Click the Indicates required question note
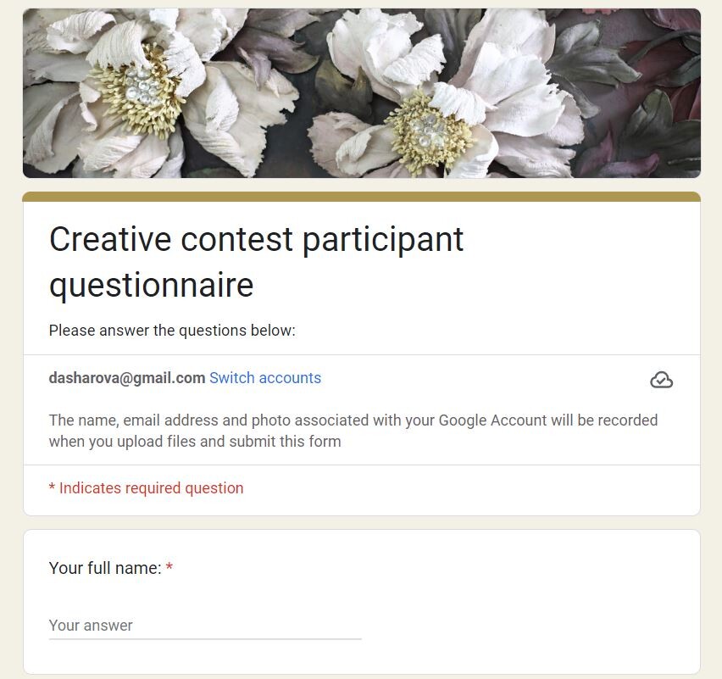Image resolution: width=722 pixels, height=679 pixels. tap(147, 488)
